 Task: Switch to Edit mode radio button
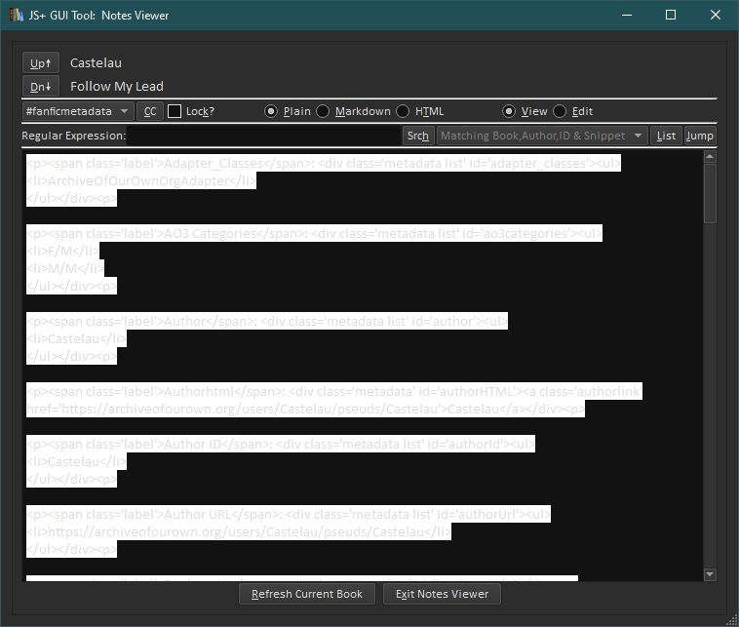click(560, 111)
